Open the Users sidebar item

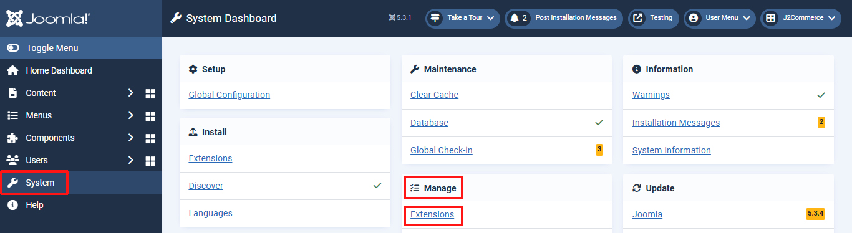tap(37, 160)
